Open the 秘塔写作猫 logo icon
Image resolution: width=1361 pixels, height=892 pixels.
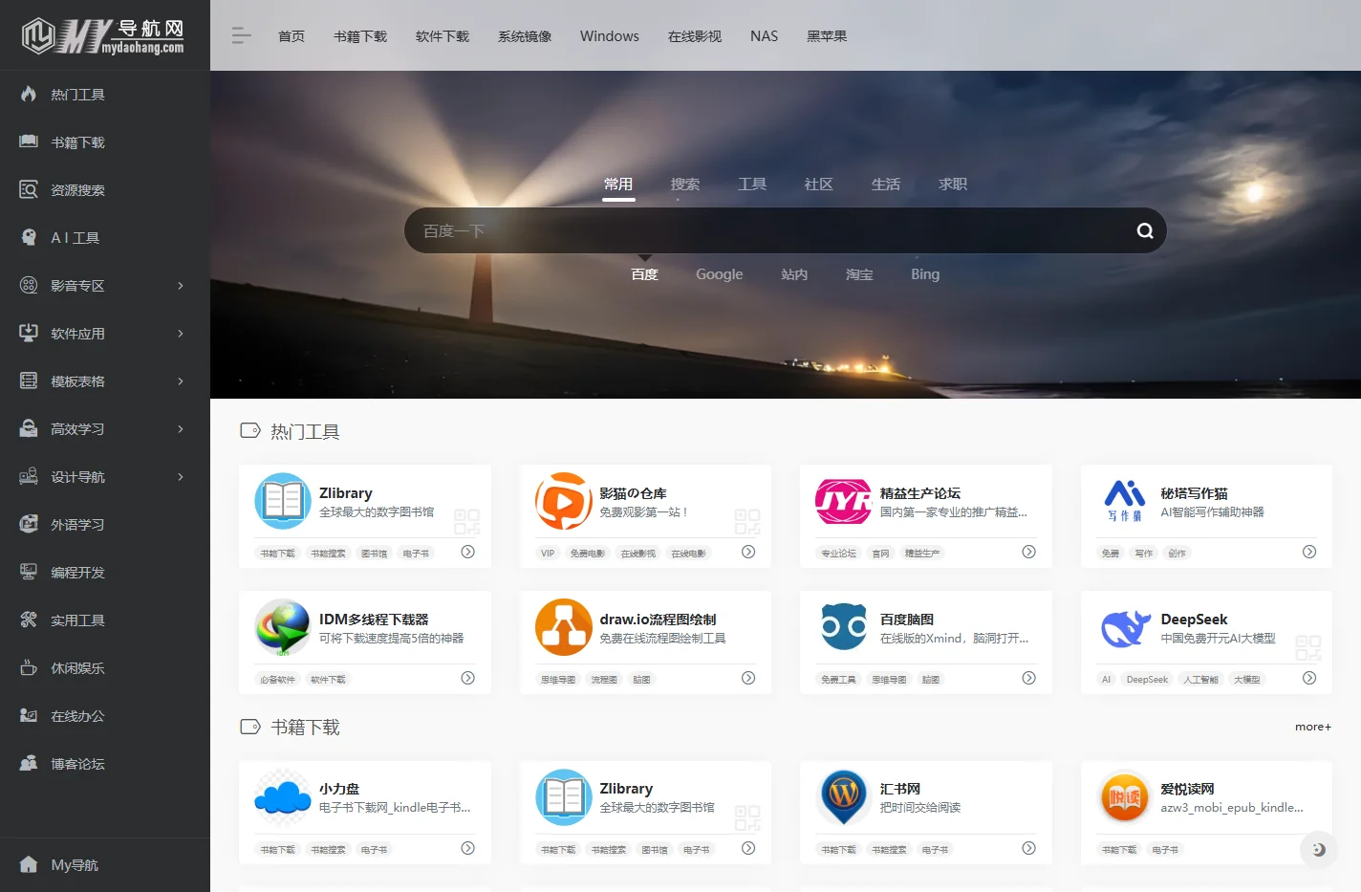tap(1125, 501)
